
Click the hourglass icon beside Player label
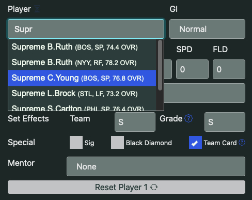click(37, 9)
